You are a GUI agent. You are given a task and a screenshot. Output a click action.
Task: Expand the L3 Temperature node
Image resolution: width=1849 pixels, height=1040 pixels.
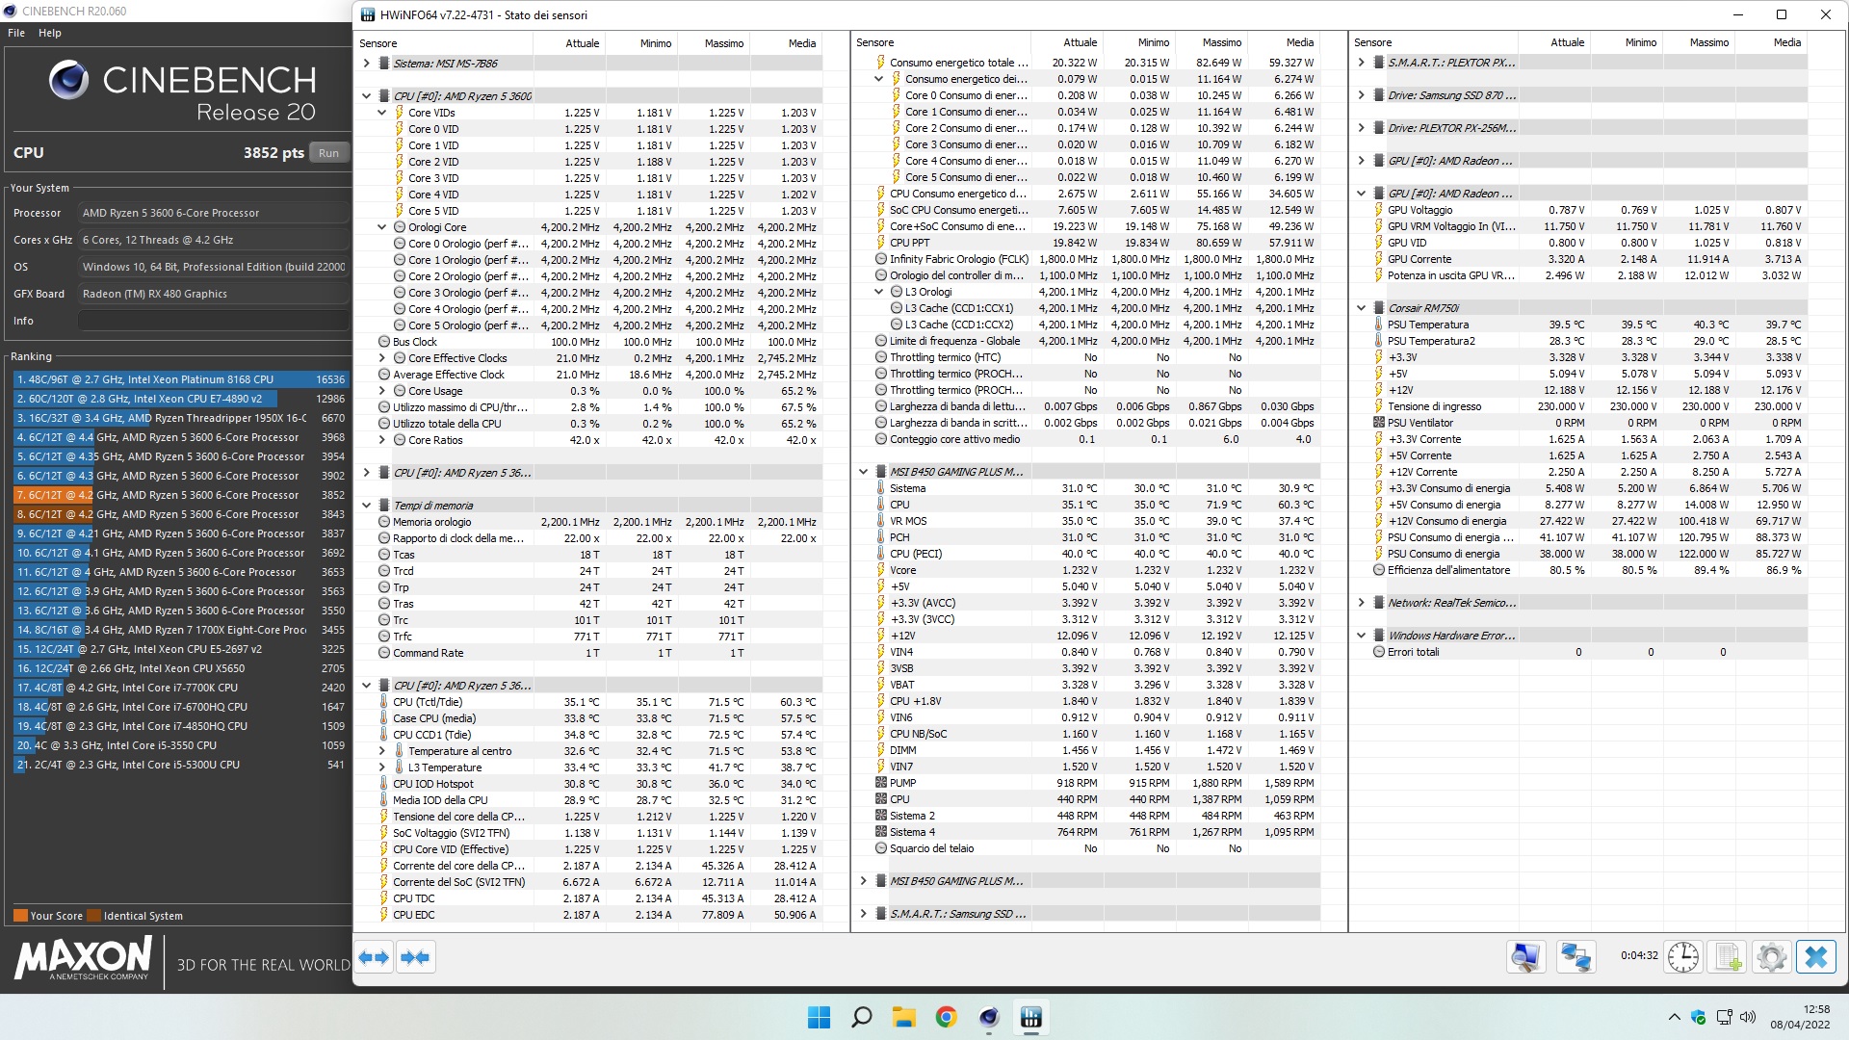381,767
